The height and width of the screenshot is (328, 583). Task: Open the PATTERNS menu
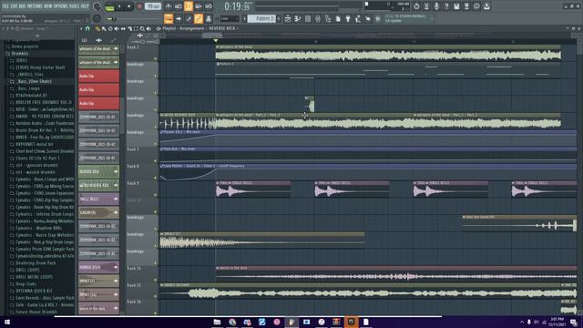tap(35, 6)
